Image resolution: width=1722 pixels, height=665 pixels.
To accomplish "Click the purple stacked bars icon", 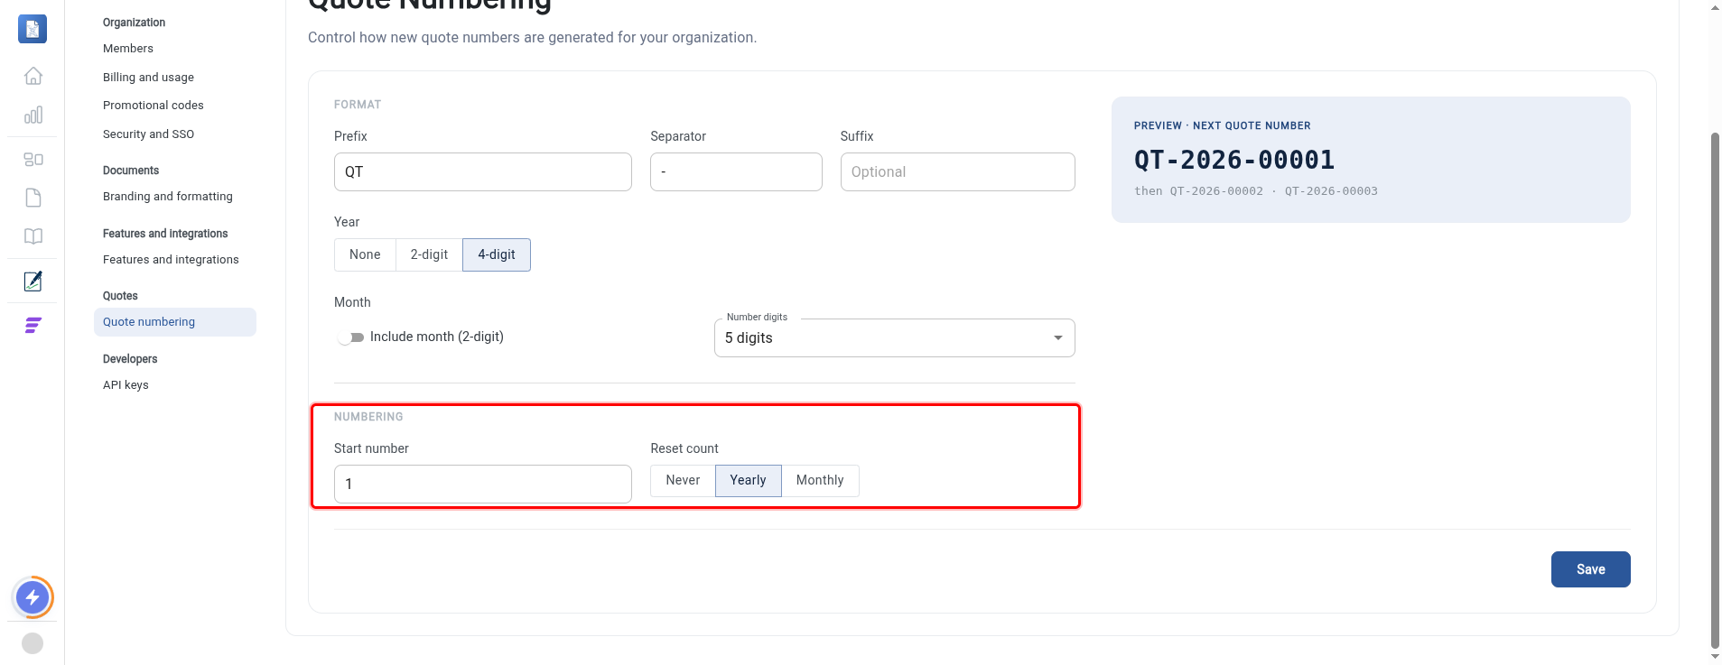I will pos(33,325).
